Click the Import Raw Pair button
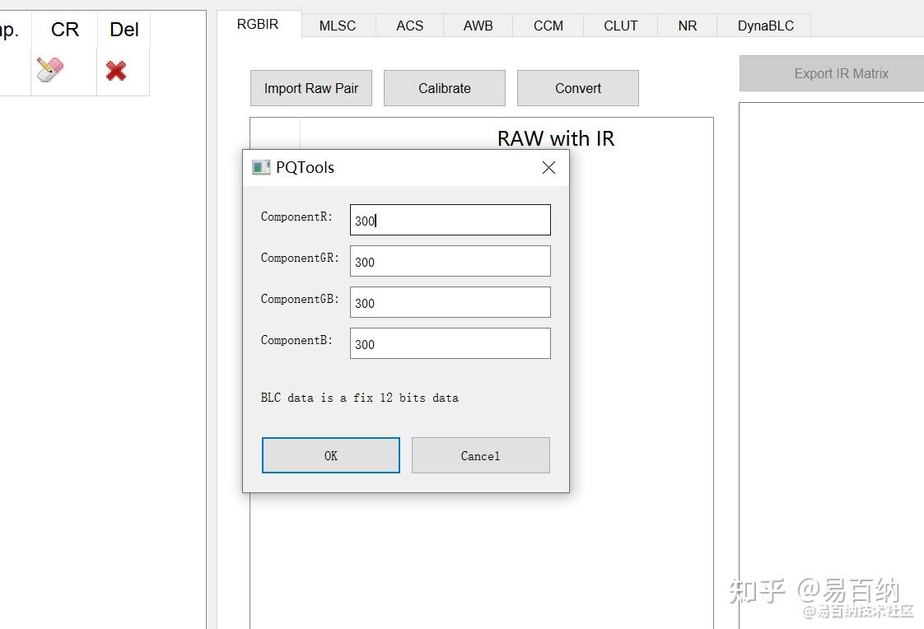 click(x=310, y=87)
